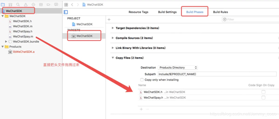The image size is (279, 119).
Task: Open the Find navigator magnifier icon
Action: (x=18, y=4)
